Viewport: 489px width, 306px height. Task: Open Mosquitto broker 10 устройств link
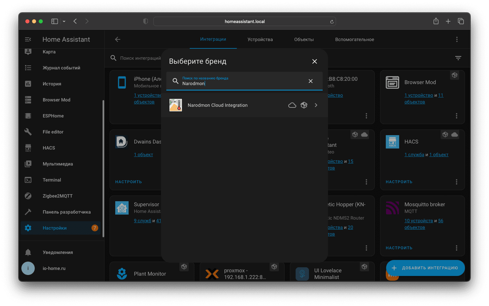coord(419,221)
